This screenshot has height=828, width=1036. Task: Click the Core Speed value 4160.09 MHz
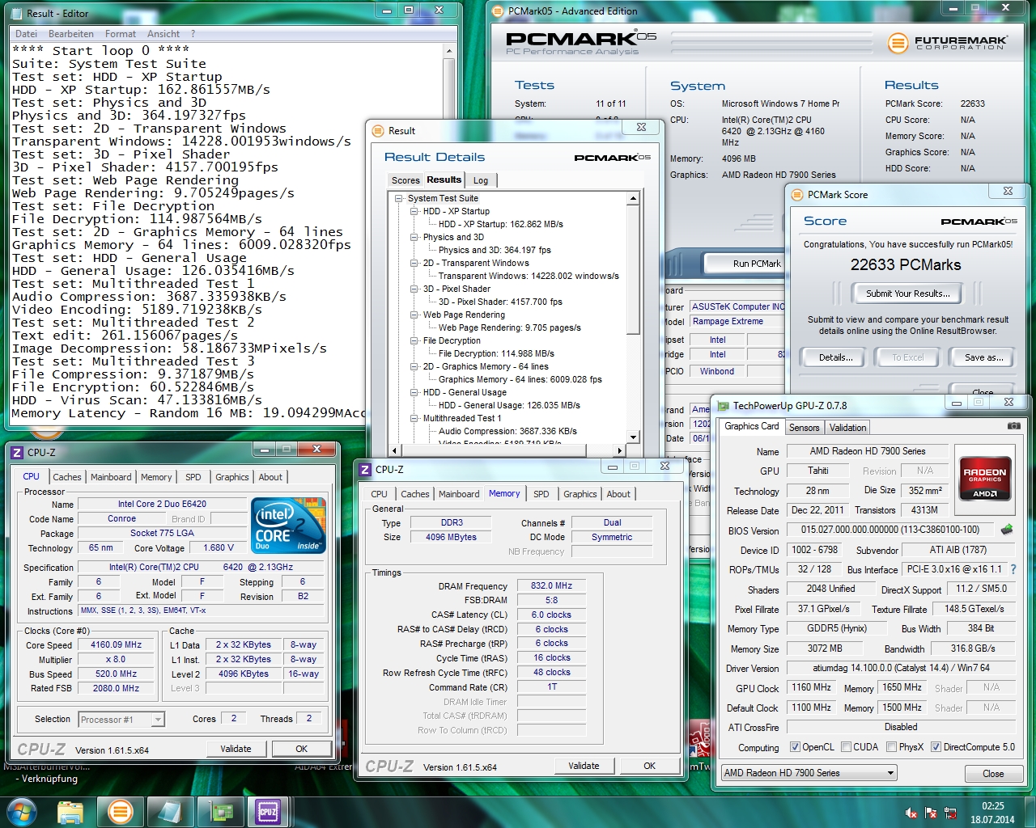(x=116, y=645)
